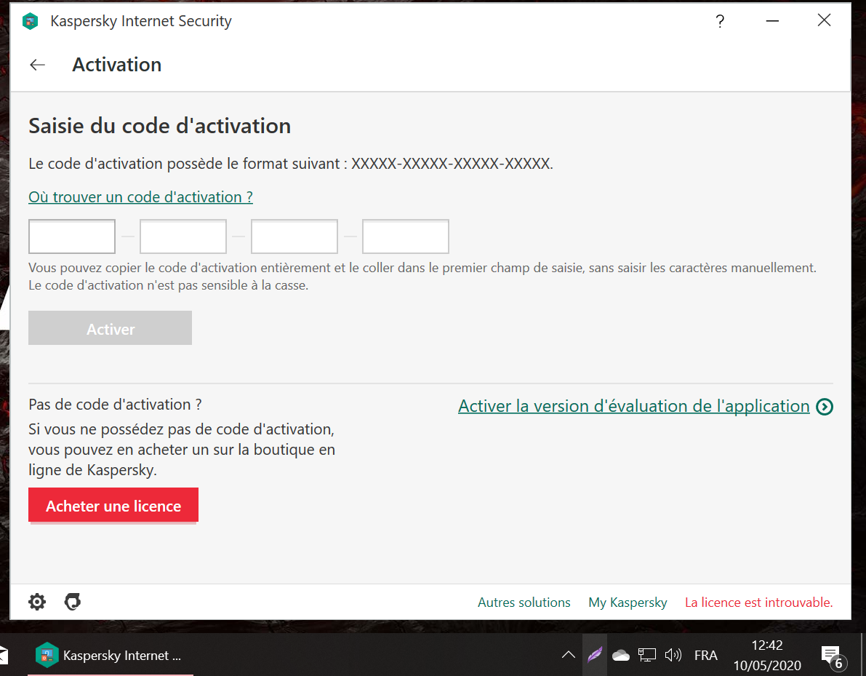Open OneDrive cloud tray icon
The height and width of the screenshot is (676, 866).
point(621,656)
